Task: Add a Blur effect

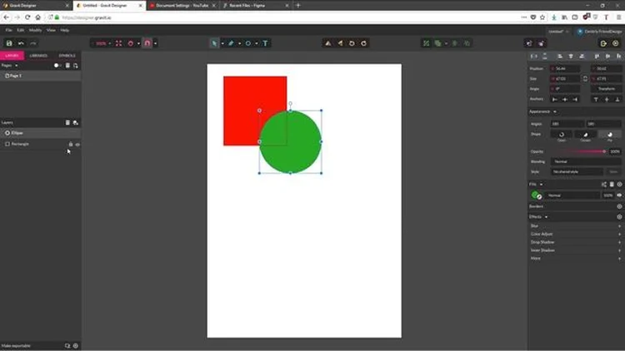Action: click(619, 226)
